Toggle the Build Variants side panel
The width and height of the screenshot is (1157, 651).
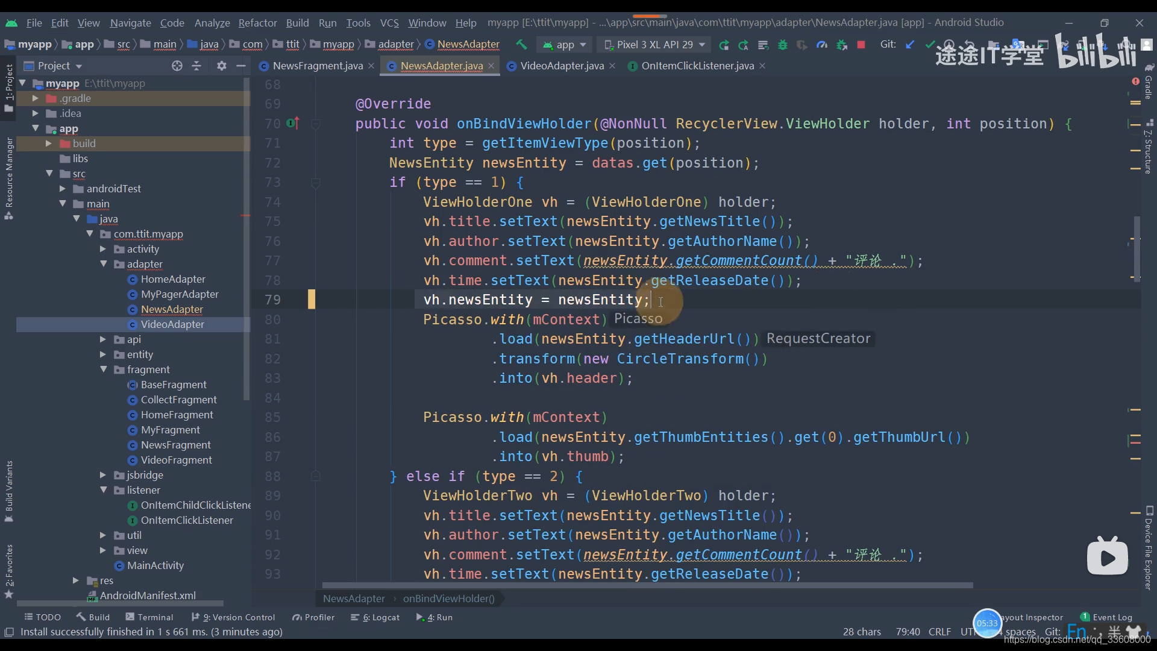pyautogui.click(x=8, y=491)
